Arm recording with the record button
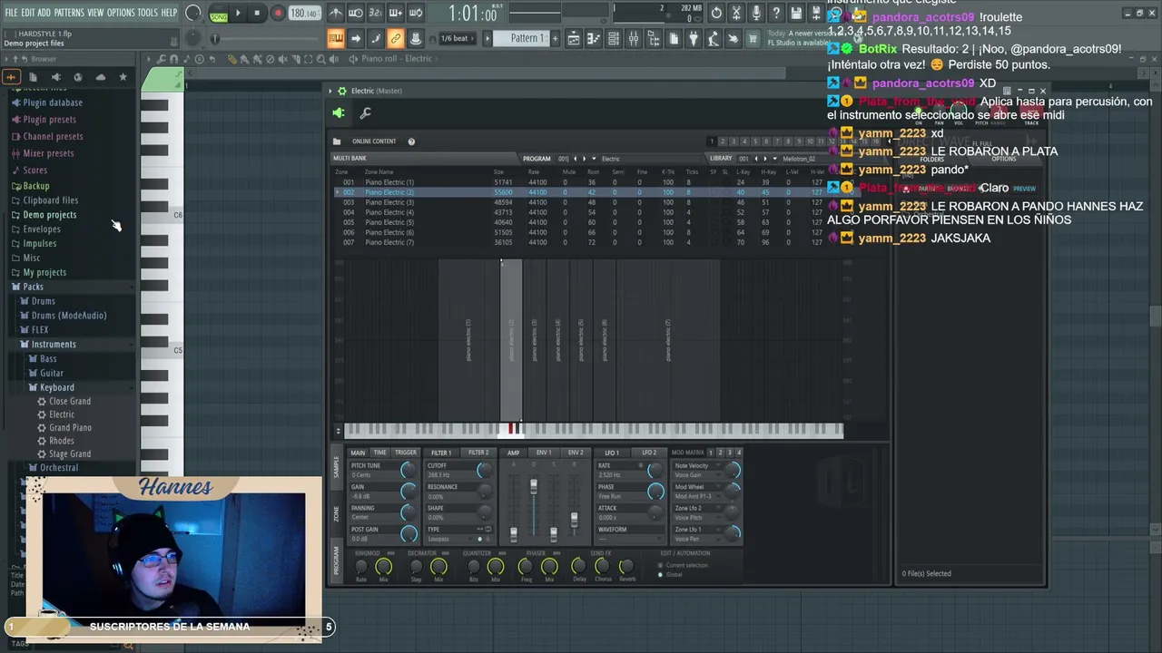This screenshot has width=1162, height=653. 278,14
